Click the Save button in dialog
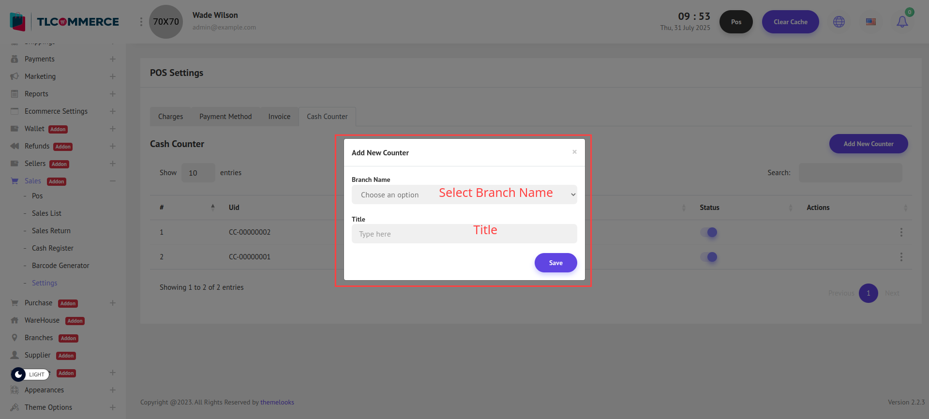Viewport: 929px width, 419px height. pos(555,263)
